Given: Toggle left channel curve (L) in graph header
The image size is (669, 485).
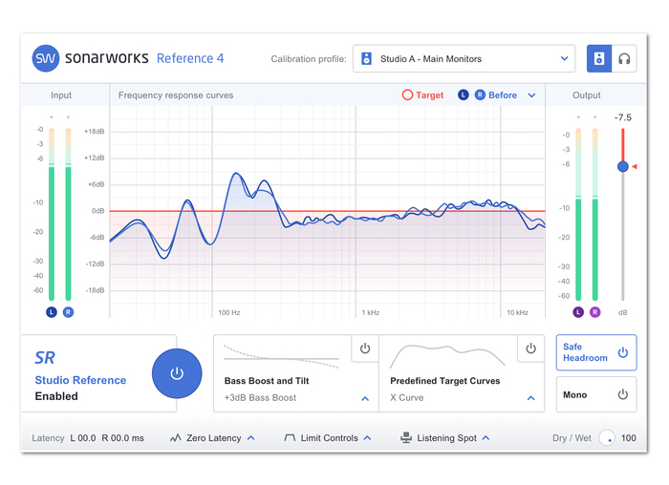Looking at the screenshot, I should 464,95.
